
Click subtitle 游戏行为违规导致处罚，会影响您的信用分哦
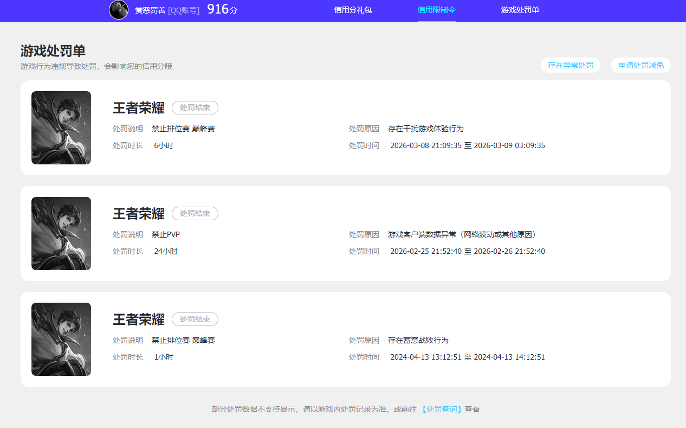[x=96, y=66]
